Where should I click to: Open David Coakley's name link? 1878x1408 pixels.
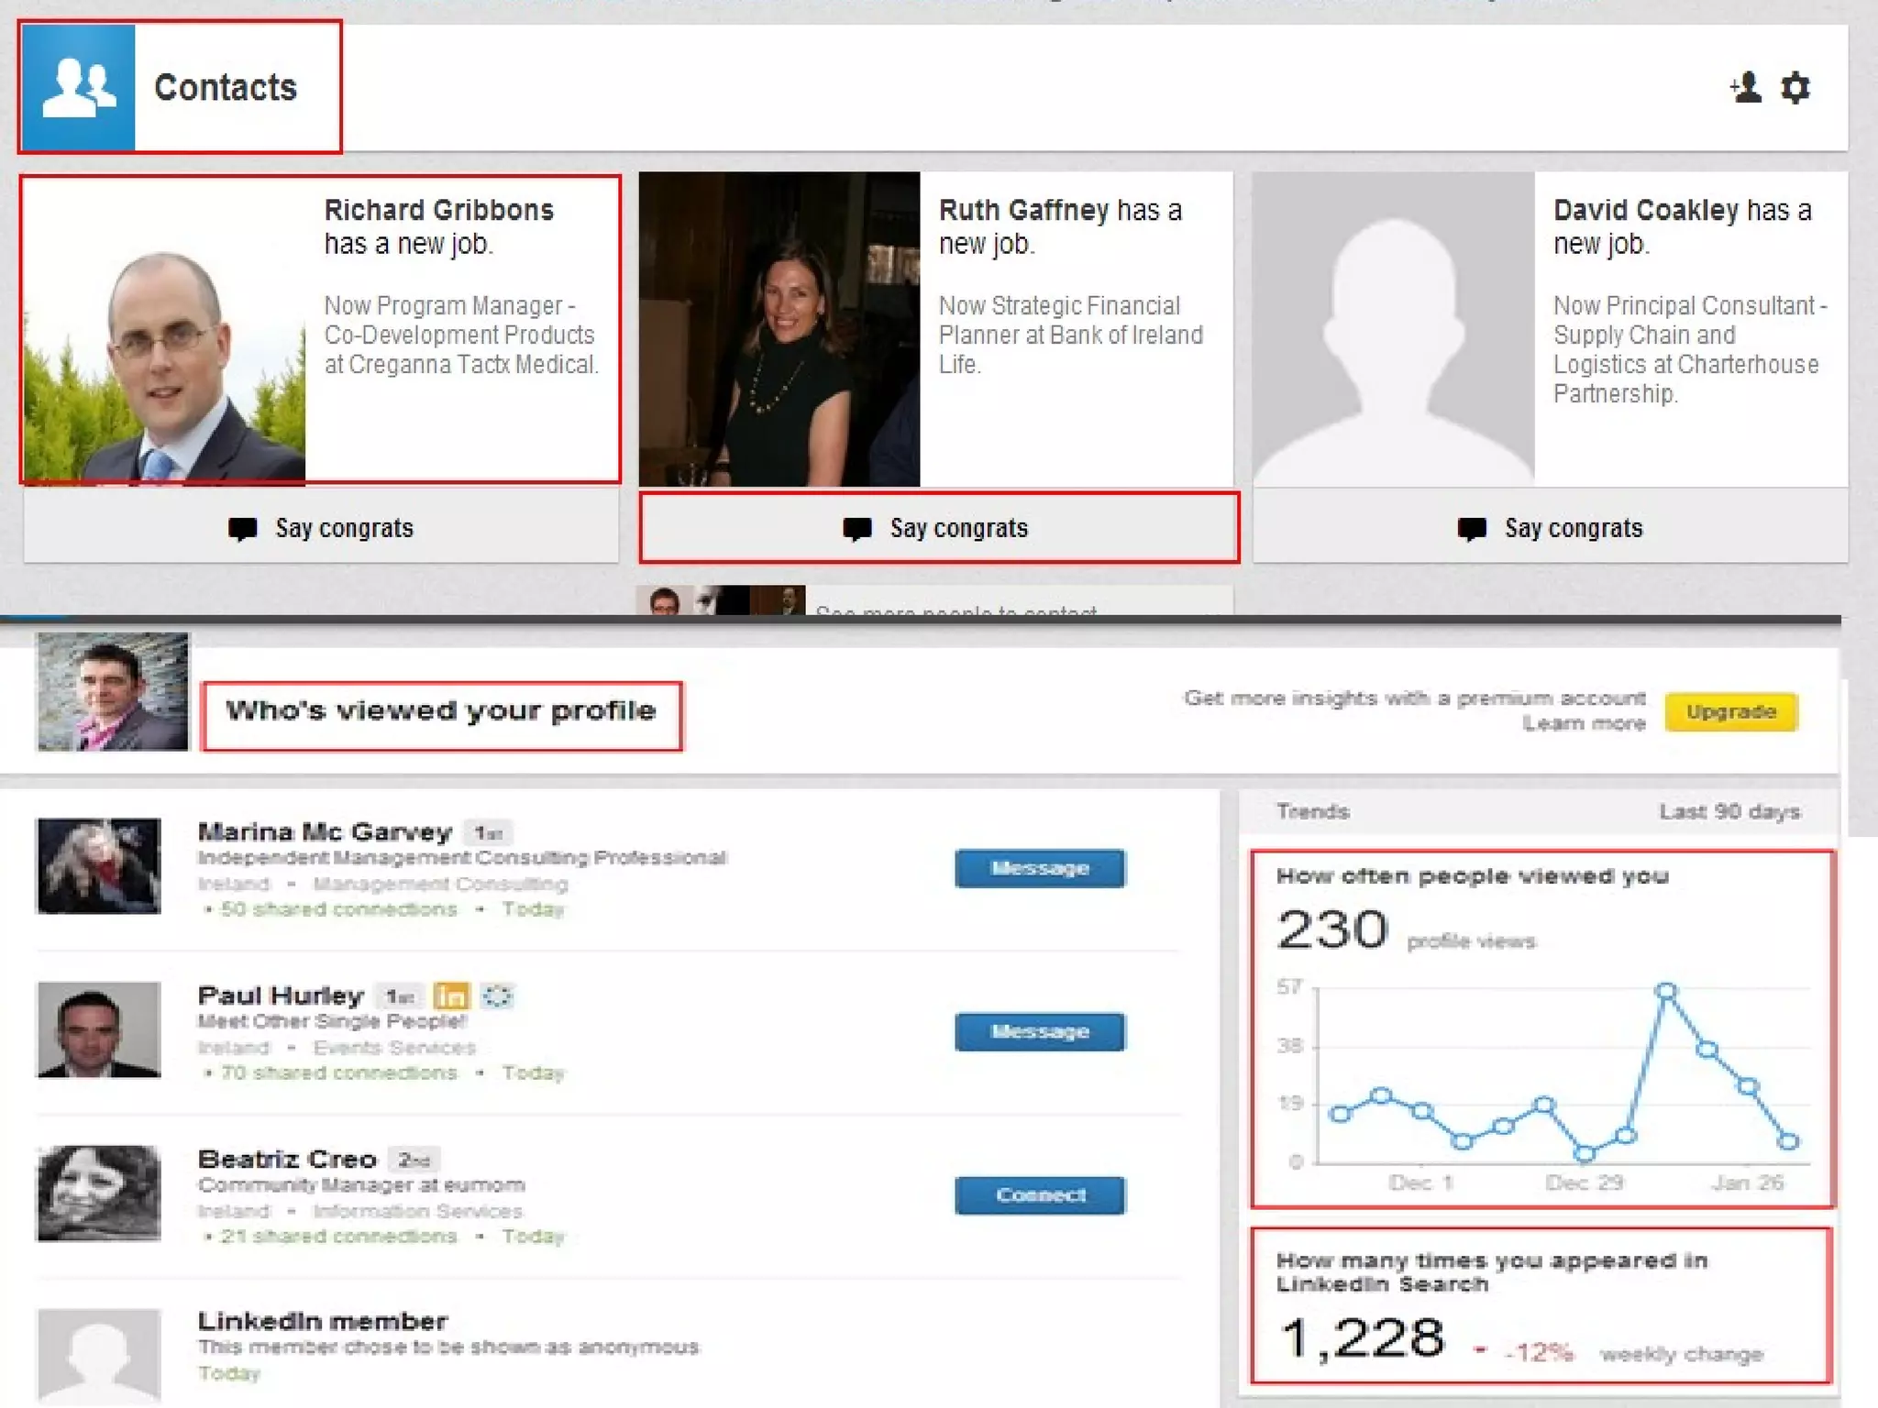pos(1645,211)
